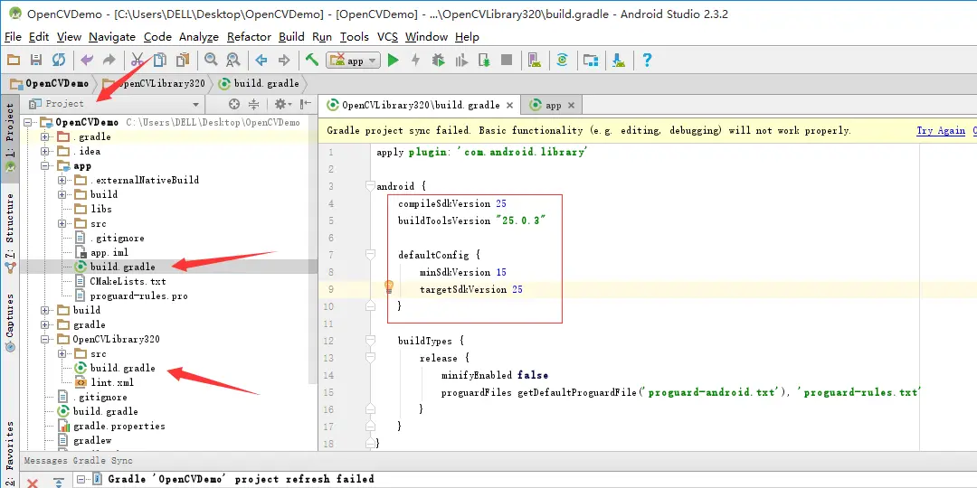This screenshot has width=977, height=488.
Task: Collapse the buildTypes fold marker at line 12
Action: 371,341
